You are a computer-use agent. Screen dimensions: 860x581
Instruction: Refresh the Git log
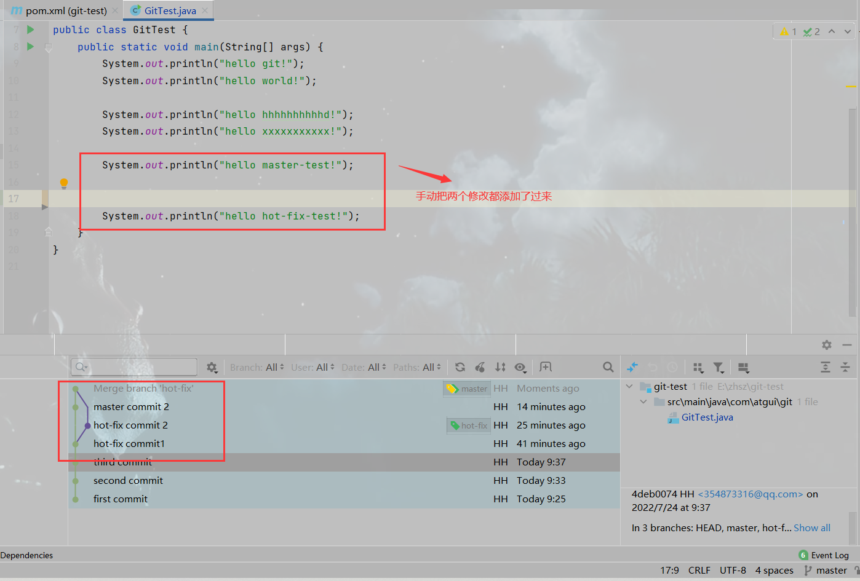[460, 367]
